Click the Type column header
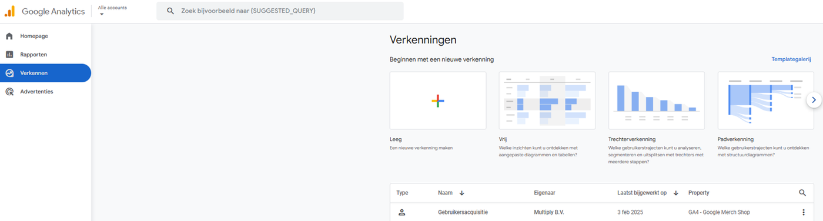The height and width of the screenshot is (221, 823). click(x=402, y=193)
